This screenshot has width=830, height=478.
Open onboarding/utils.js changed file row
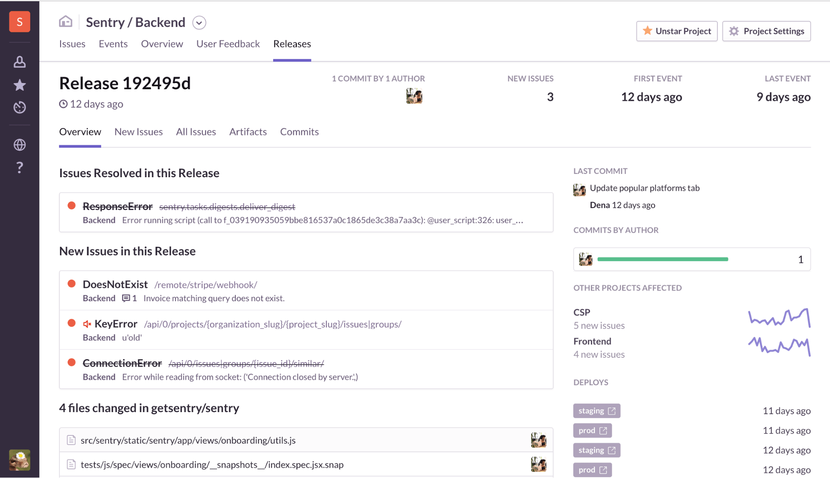point(188,440)
